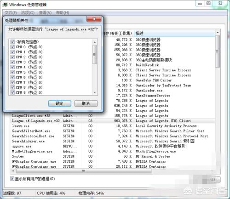The image size is (230, 199).
Task: Click the process list scroll-up arrow
Action: coord(218,33)
